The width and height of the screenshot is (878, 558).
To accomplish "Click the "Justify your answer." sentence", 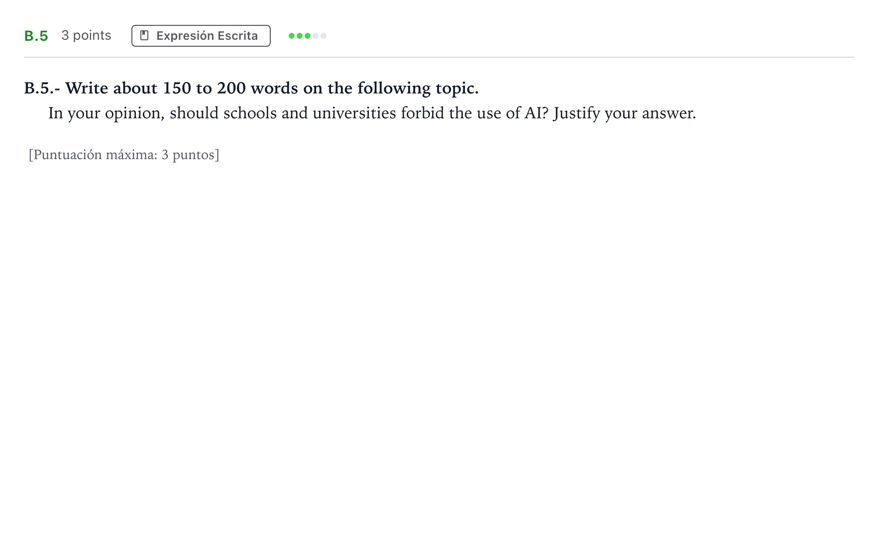I will 625,113.
